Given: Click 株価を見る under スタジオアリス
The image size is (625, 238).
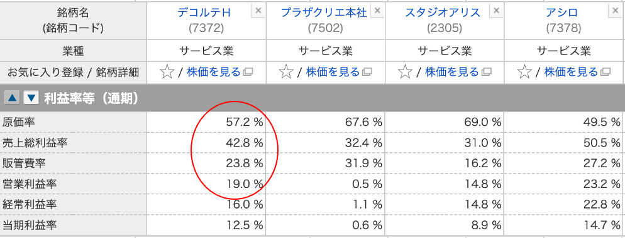Looking at the screenshot, I should click(x=452, y=72).
